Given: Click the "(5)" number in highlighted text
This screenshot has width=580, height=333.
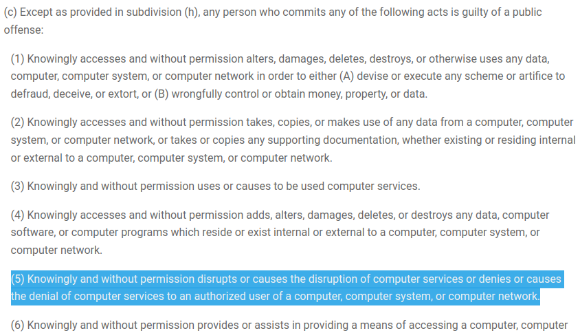Looking at the screenshot, I should point(18,279).
